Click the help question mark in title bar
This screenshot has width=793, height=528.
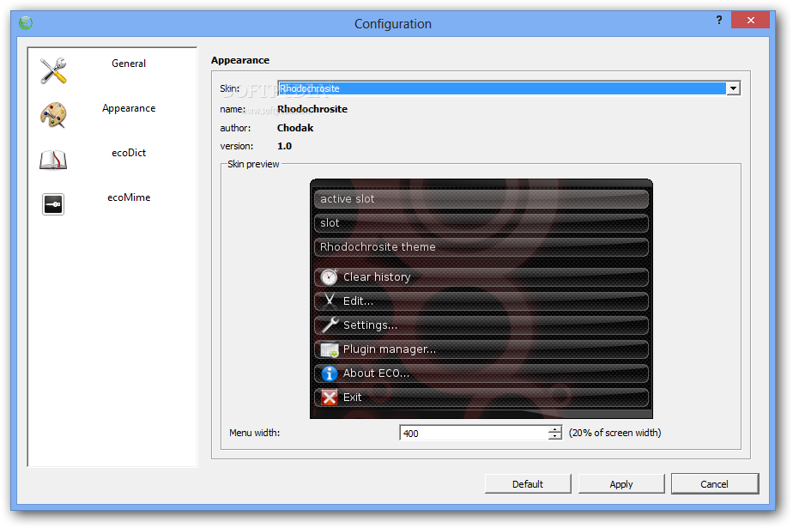coord(718,21)
